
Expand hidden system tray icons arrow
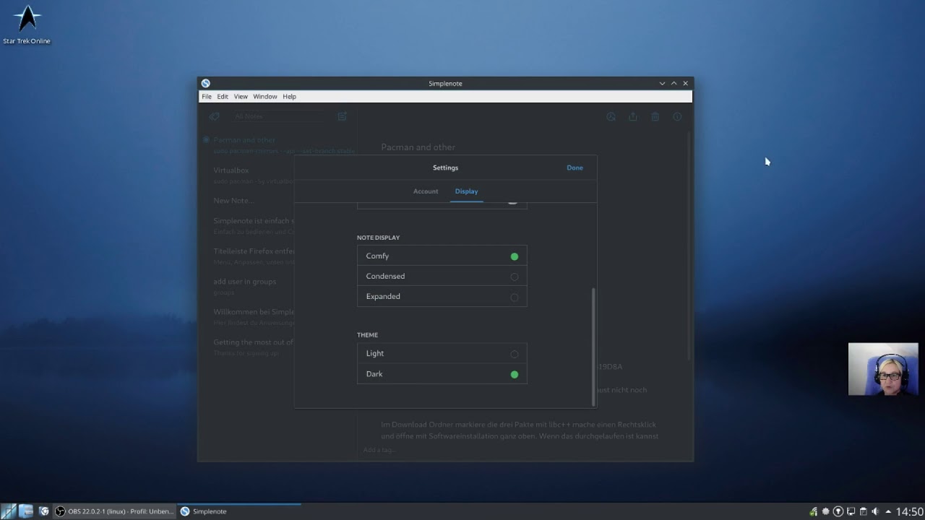[888, 511]
